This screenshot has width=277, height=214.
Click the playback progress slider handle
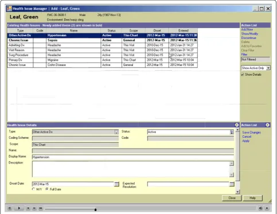95,209
